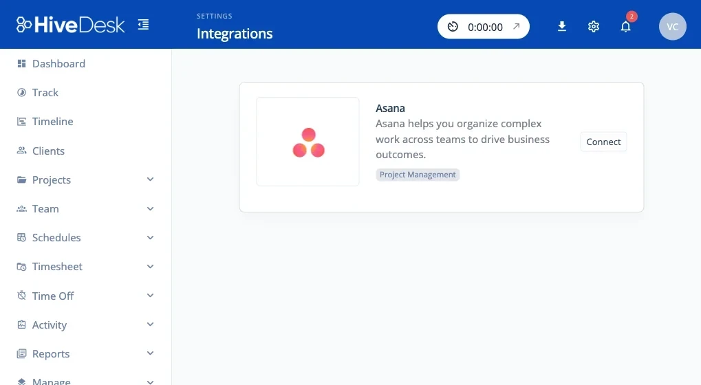Select the Activity menu label

(x=49, y=324)
